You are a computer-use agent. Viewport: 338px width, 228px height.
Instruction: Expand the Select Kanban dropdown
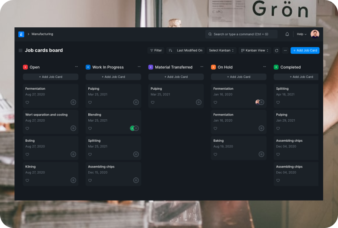[222, 51]
